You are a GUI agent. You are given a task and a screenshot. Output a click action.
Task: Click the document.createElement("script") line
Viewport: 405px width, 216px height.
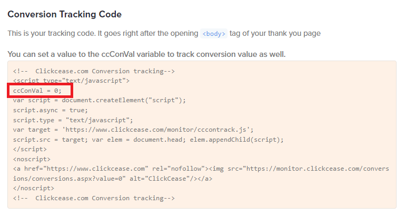point(100,100)
